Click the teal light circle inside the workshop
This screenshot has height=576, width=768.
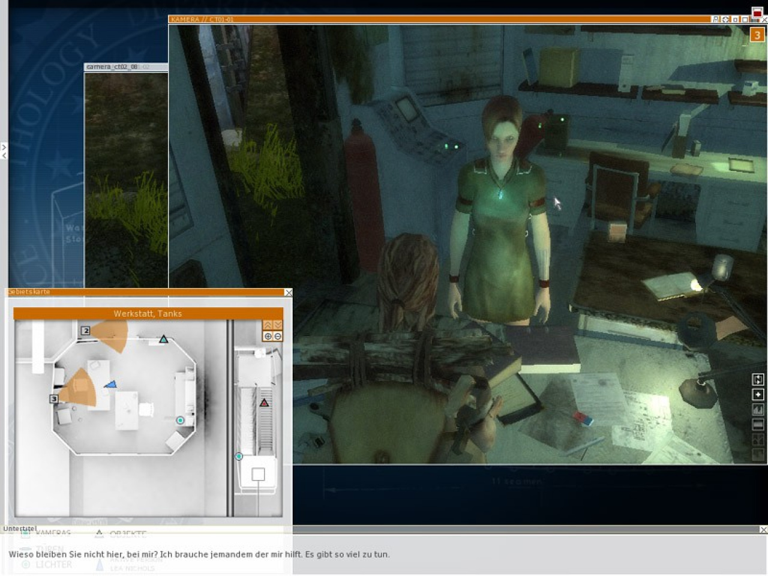179,421
